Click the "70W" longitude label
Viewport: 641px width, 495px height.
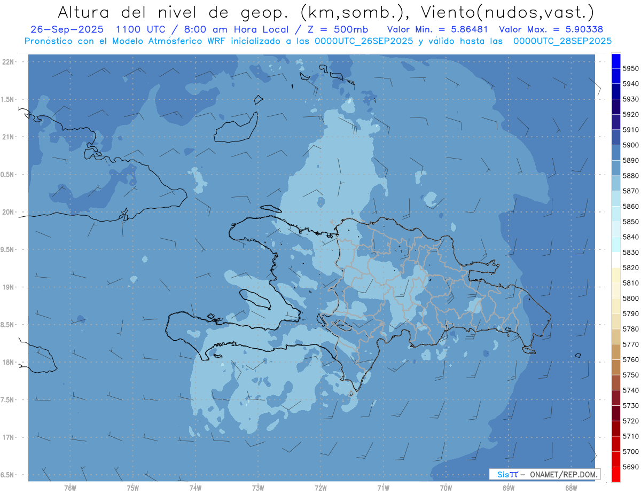click(446, 488)
